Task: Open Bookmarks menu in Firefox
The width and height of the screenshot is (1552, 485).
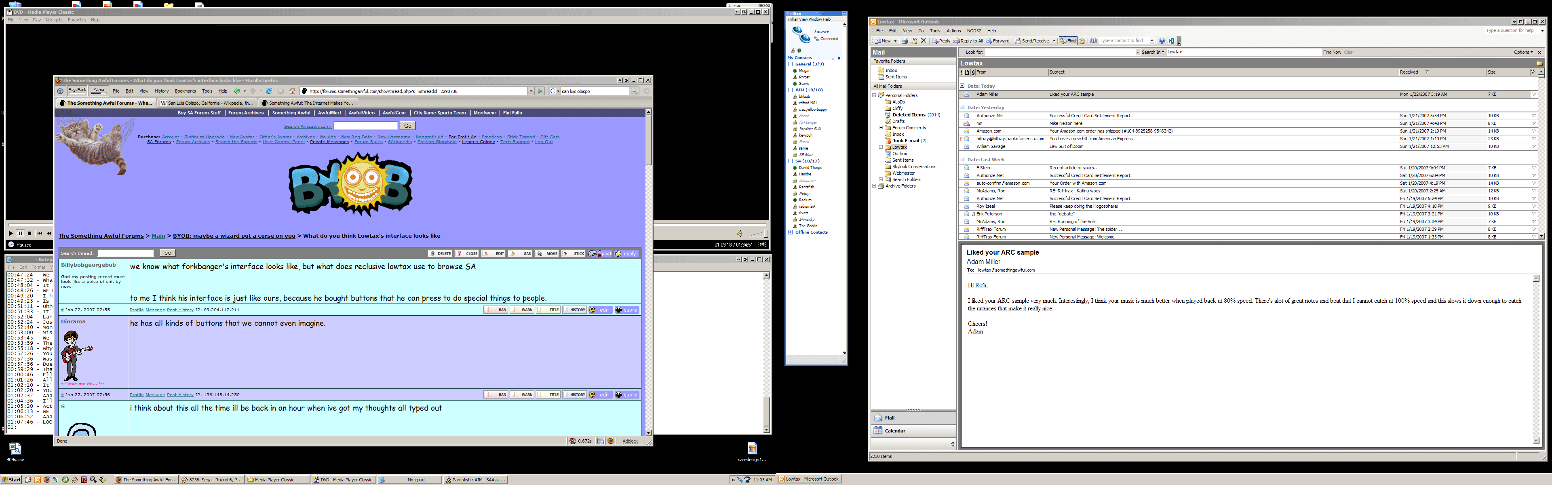Action: click(x=185, y=91)
